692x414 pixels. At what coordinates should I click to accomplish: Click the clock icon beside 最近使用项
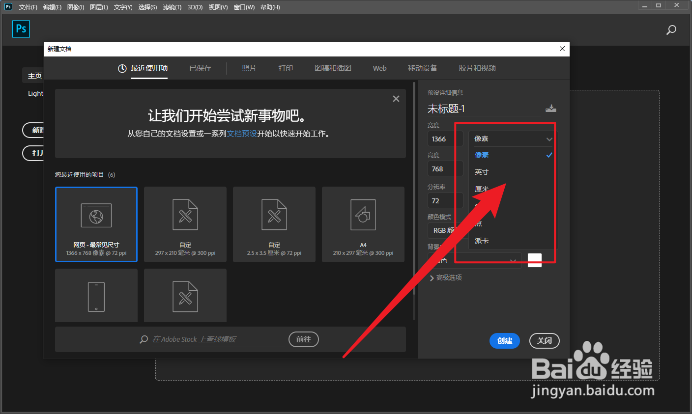pos(122,68)
